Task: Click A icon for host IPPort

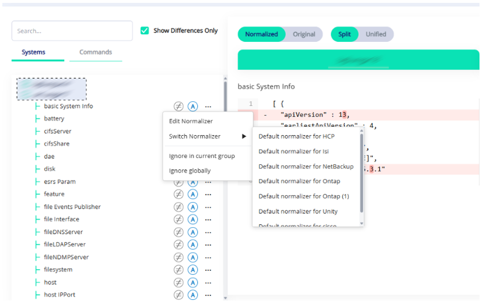Action: 193,295
